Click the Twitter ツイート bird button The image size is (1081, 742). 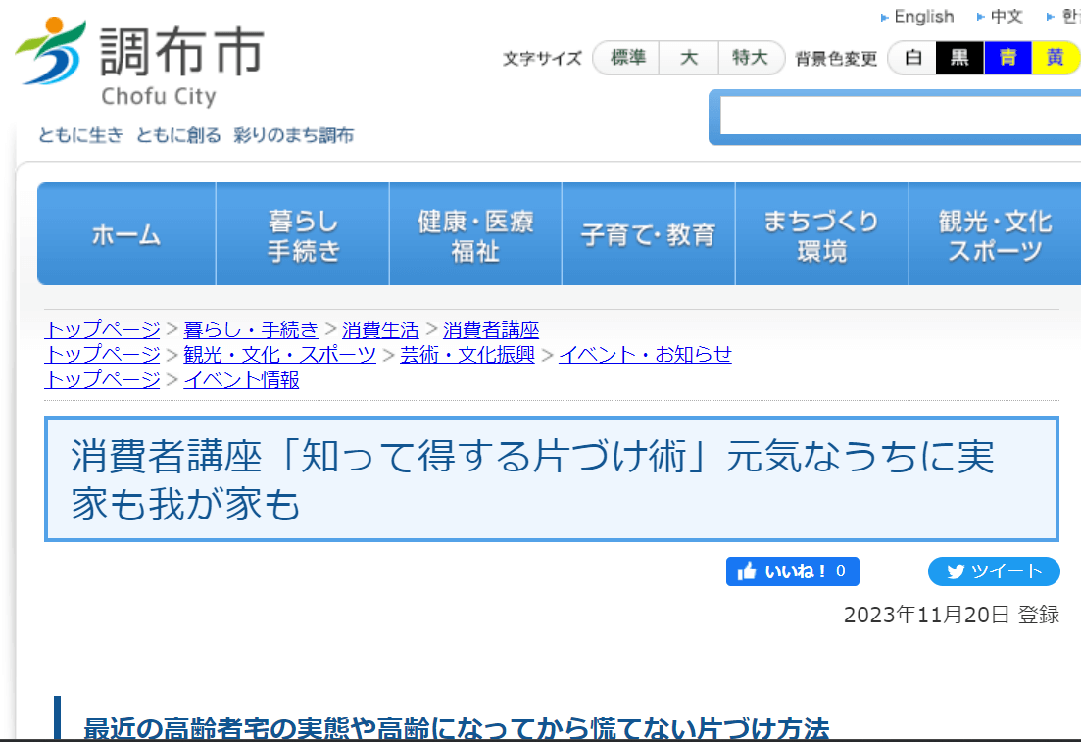[994, 571]
